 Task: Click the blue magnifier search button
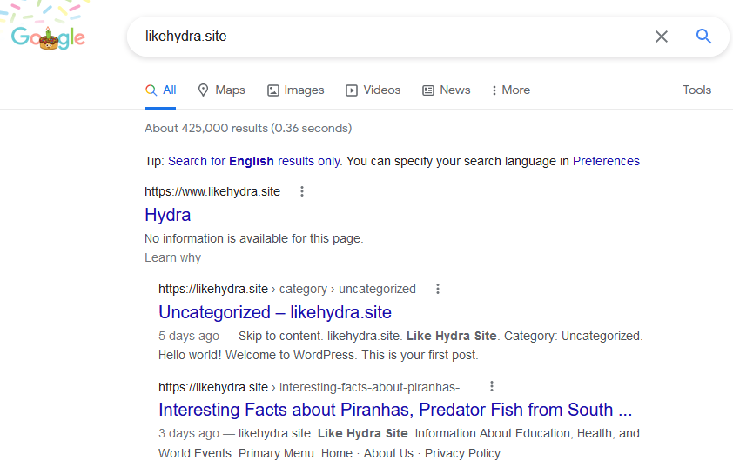[x=703, y=36]
